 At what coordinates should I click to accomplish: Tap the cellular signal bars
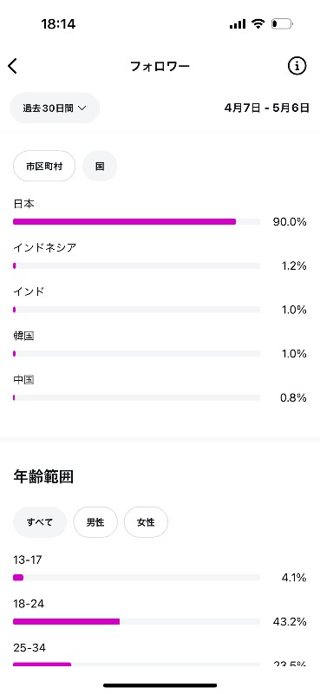coord(238,24)
